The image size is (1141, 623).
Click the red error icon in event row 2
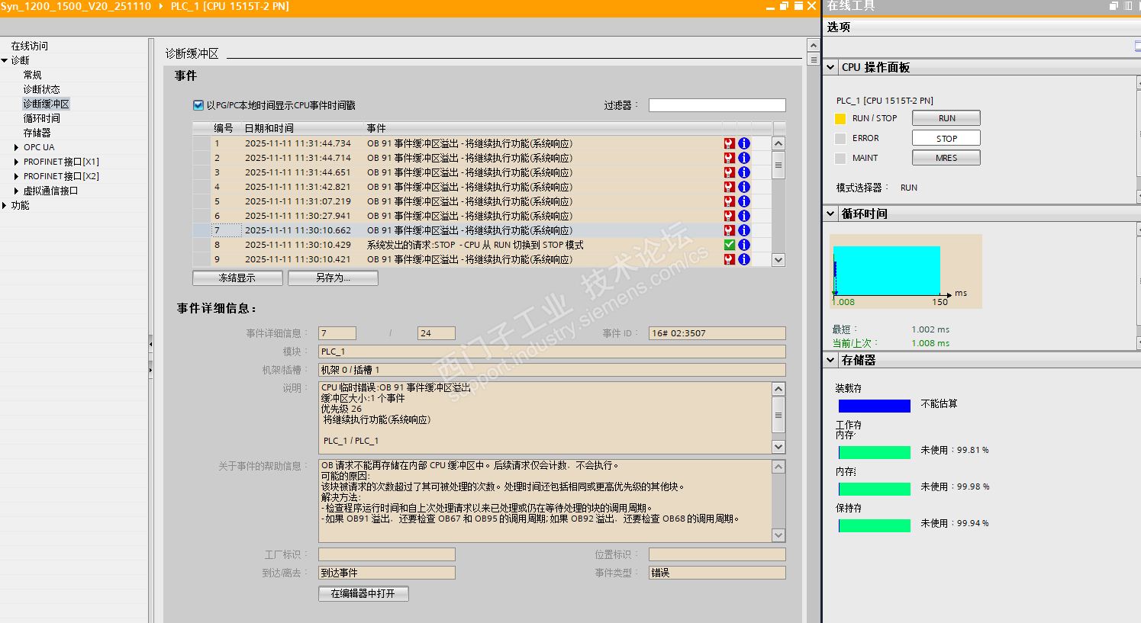[x=730, y=158]
